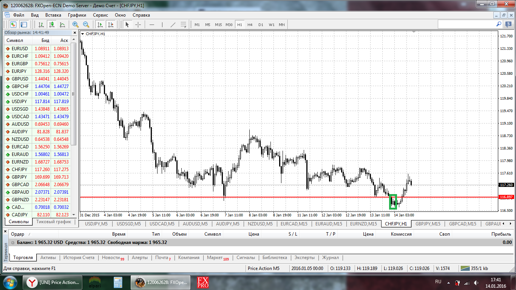Open the Файл menu
This screenshot has width=516, height=290.
coord(19,15)
